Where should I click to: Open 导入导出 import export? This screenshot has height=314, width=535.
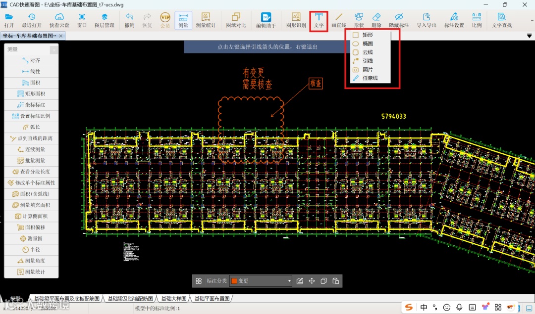427,20
